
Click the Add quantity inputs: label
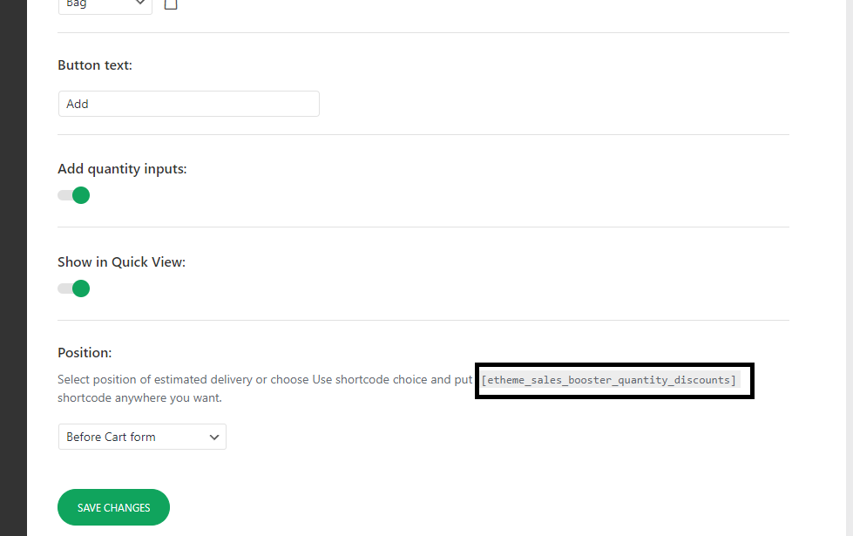pos(122,169)
